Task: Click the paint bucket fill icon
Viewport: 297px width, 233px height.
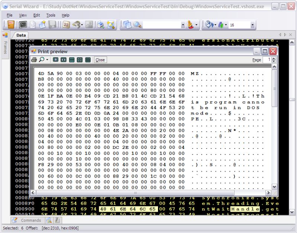Action: [x=209, y=25]
